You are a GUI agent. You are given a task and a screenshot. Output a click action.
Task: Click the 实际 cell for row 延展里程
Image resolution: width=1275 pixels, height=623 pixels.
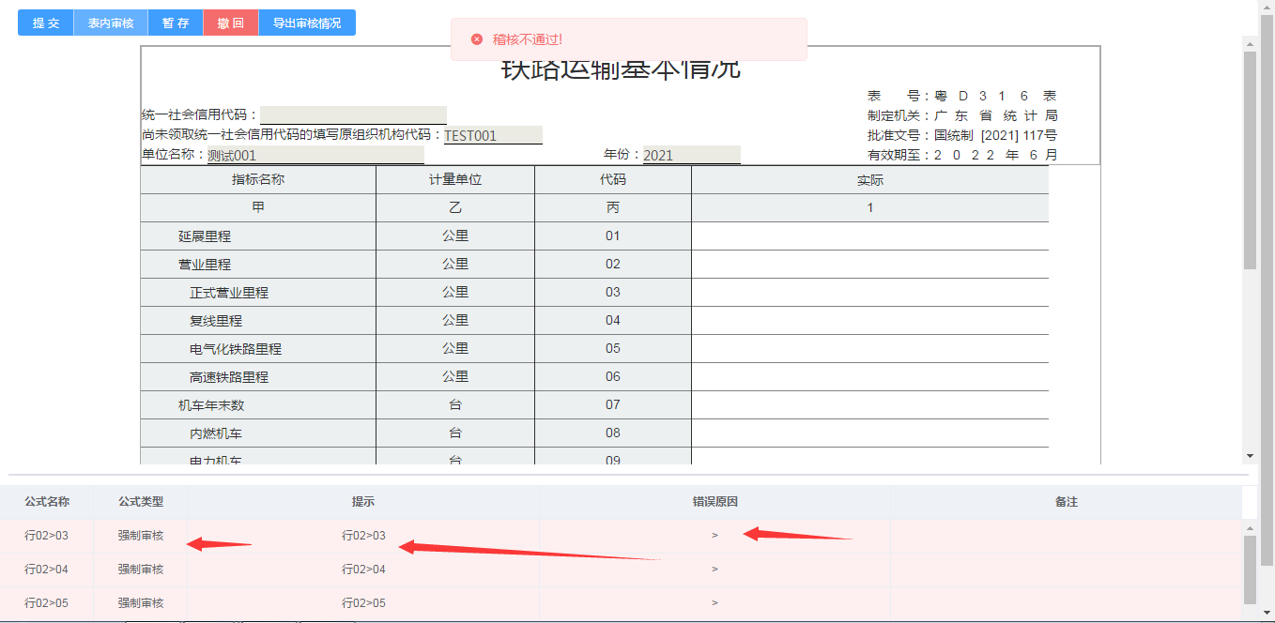point(869,236)
